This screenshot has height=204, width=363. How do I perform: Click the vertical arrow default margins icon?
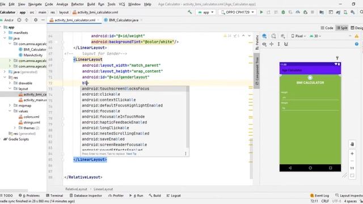click(278, 44)
